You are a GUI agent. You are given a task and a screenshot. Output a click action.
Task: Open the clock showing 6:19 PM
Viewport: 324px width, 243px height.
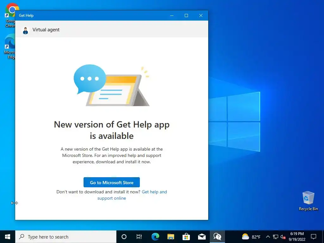click(x=297, y=237)
